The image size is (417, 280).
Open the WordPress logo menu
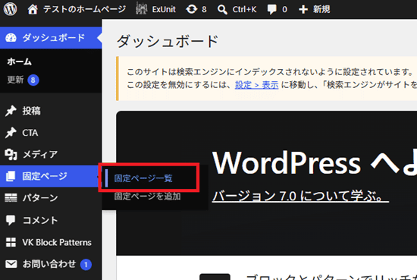click(x=10, y=9)
